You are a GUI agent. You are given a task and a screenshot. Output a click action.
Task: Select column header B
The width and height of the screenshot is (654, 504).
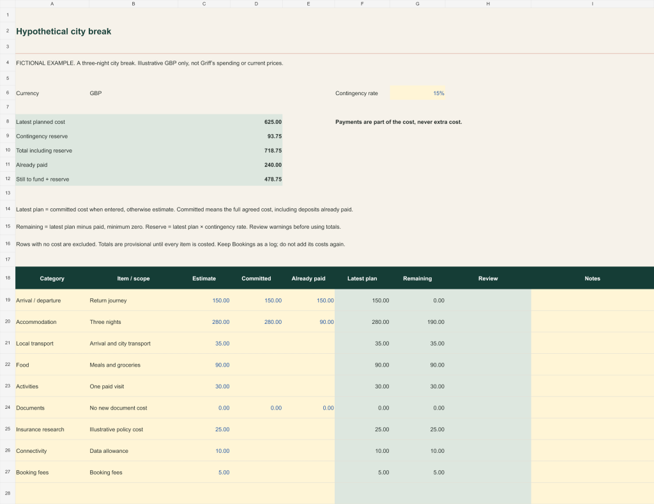pyautogui.click(x=133, y=4)
